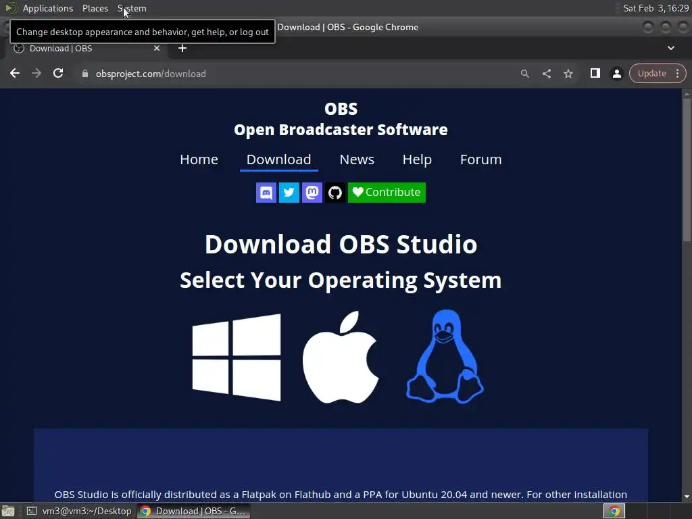The width and height of the screenshot is (692, 519).
Task: Click the browser forward arrow
Action: pos(36,73)
